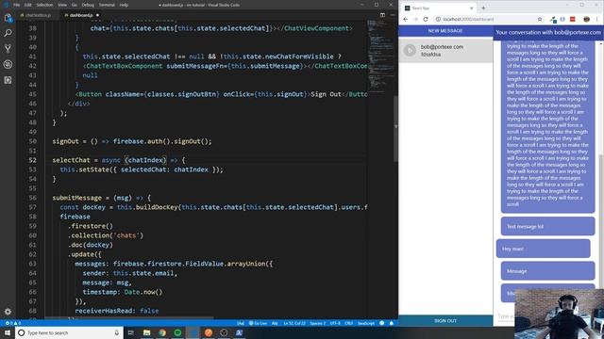Close the React App Chrome tab
This screenshot has height=339, width=604.
point(471,8)
